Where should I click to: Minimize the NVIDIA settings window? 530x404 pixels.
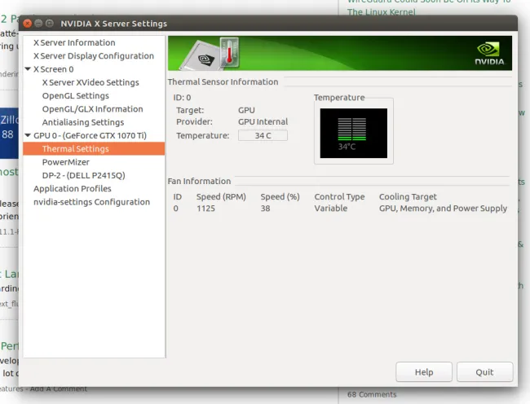(x=38, y=24)
